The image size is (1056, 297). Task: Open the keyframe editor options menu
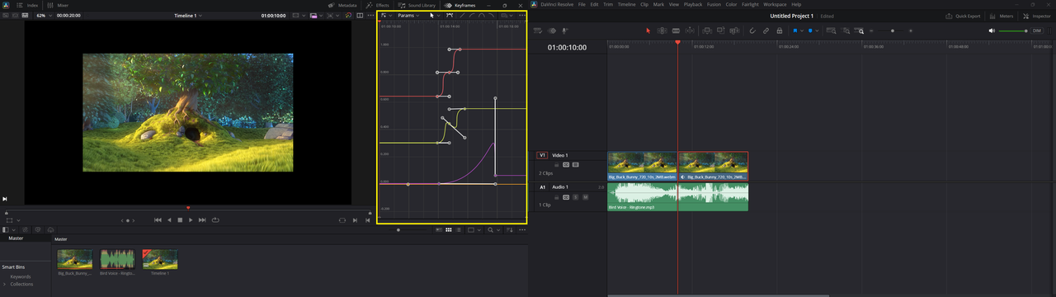pyautogui.click(x=521, y=16)
